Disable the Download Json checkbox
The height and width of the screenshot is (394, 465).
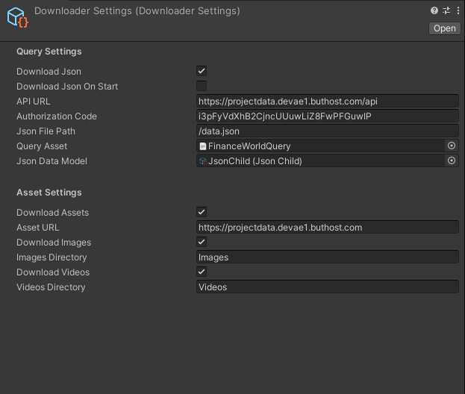pyautogui.click(x=202, y=71)
